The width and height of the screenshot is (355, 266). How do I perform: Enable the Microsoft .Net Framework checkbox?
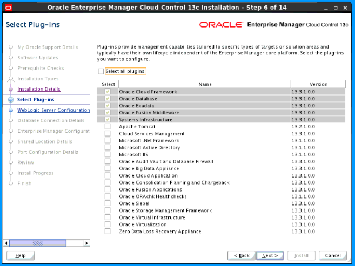click(x=108, y=140)
